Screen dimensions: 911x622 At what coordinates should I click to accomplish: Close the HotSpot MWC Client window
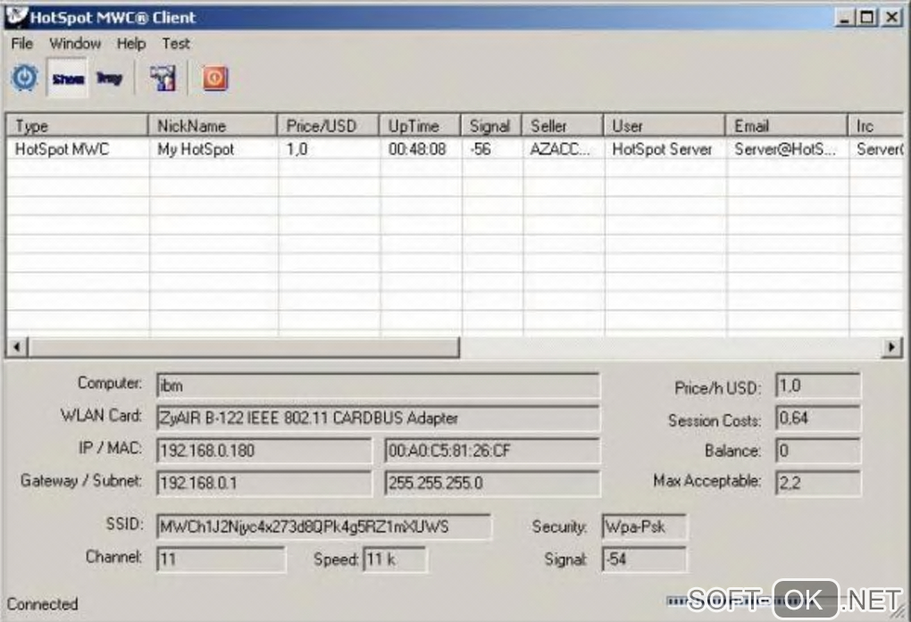(891, 18)
